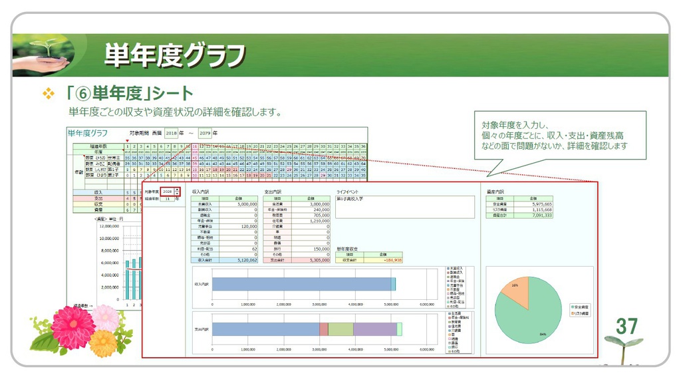The height and width of the screenshot is (383, 681).
Task: Select the 収支合計 value -184,938
Action: (x=383, y=260)
